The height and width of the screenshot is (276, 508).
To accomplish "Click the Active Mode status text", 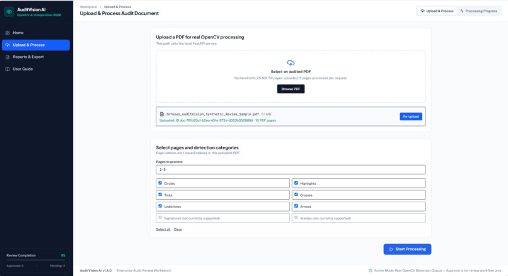I will (x=437, y=270).
